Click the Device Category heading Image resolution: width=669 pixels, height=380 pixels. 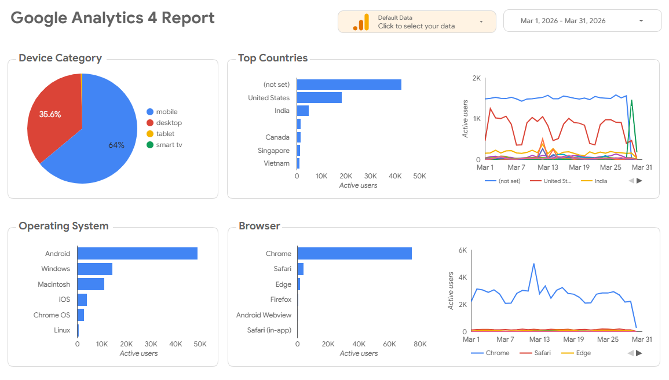60,58
